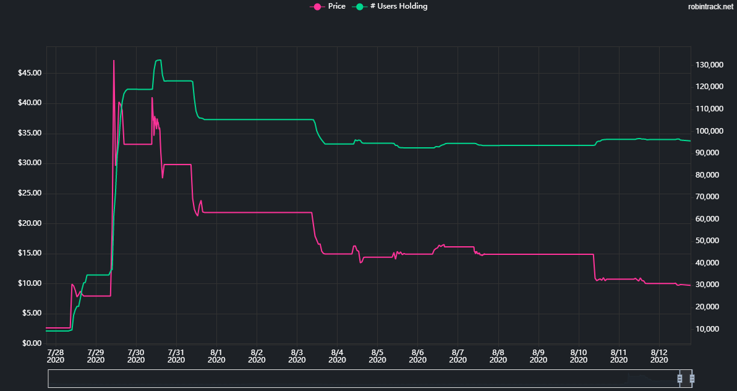Click the 50,000 users axis label
737x391 pixels.
coord(709,241)
